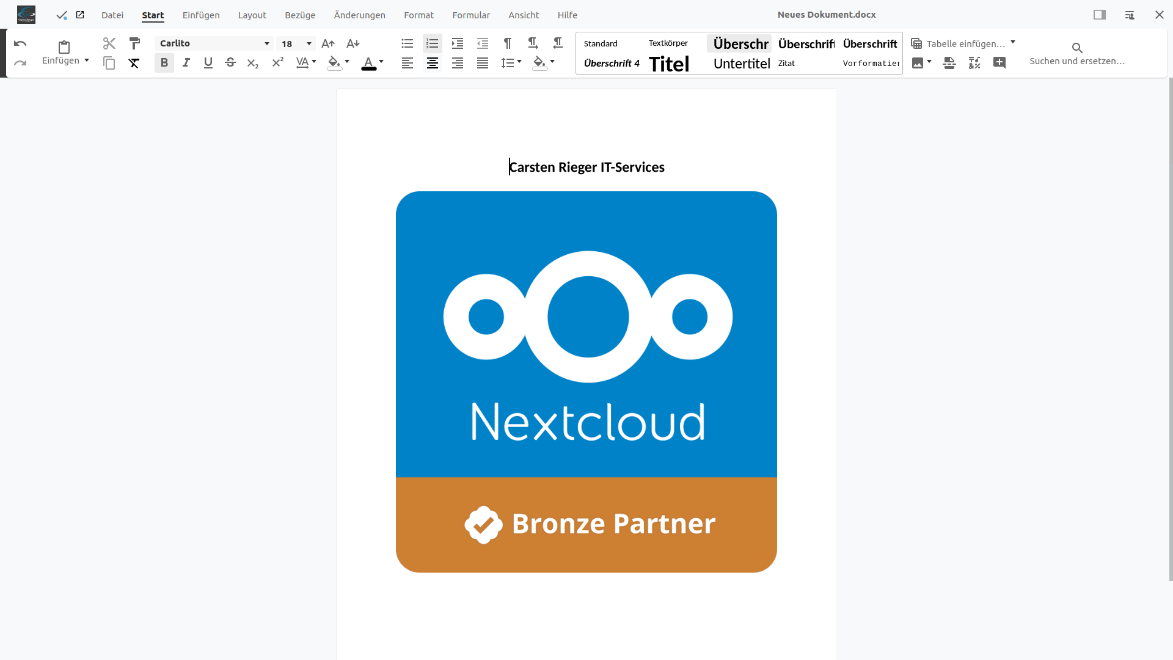Expand the highlight color dropdown arrow
The height and width of the screenshot is (660, 1173).
pos(347,62)
